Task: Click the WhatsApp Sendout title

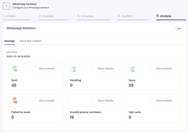Action: [x=25, y=4]
